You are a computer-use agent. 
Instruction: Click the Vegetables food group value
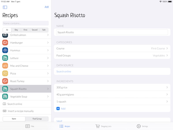pyautogui.click(x=159, y=55)
